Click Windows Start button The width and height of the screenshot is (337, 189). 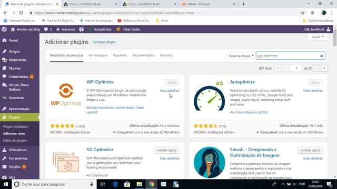[6, 184]
